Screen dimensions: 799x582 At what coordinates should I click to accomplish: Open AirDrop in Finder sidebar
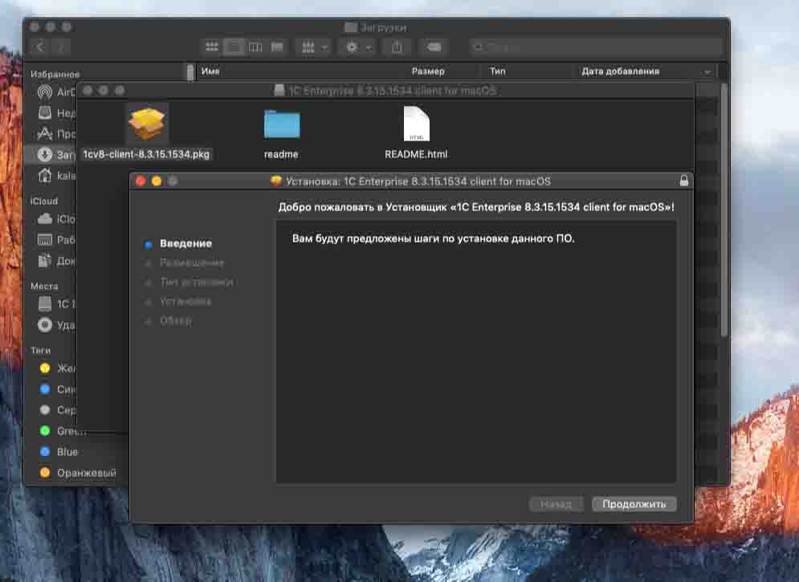(x=56, y=92)
